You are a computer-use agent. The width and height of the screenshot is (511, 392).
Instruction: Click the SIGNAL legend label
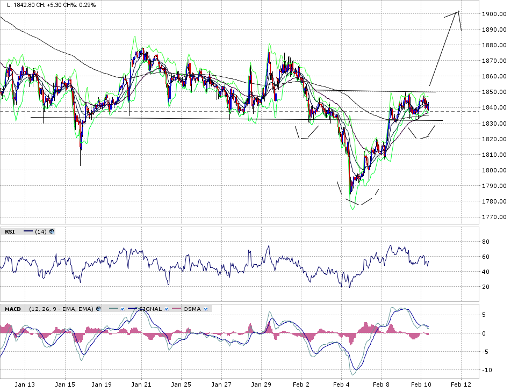coord(151,309)
